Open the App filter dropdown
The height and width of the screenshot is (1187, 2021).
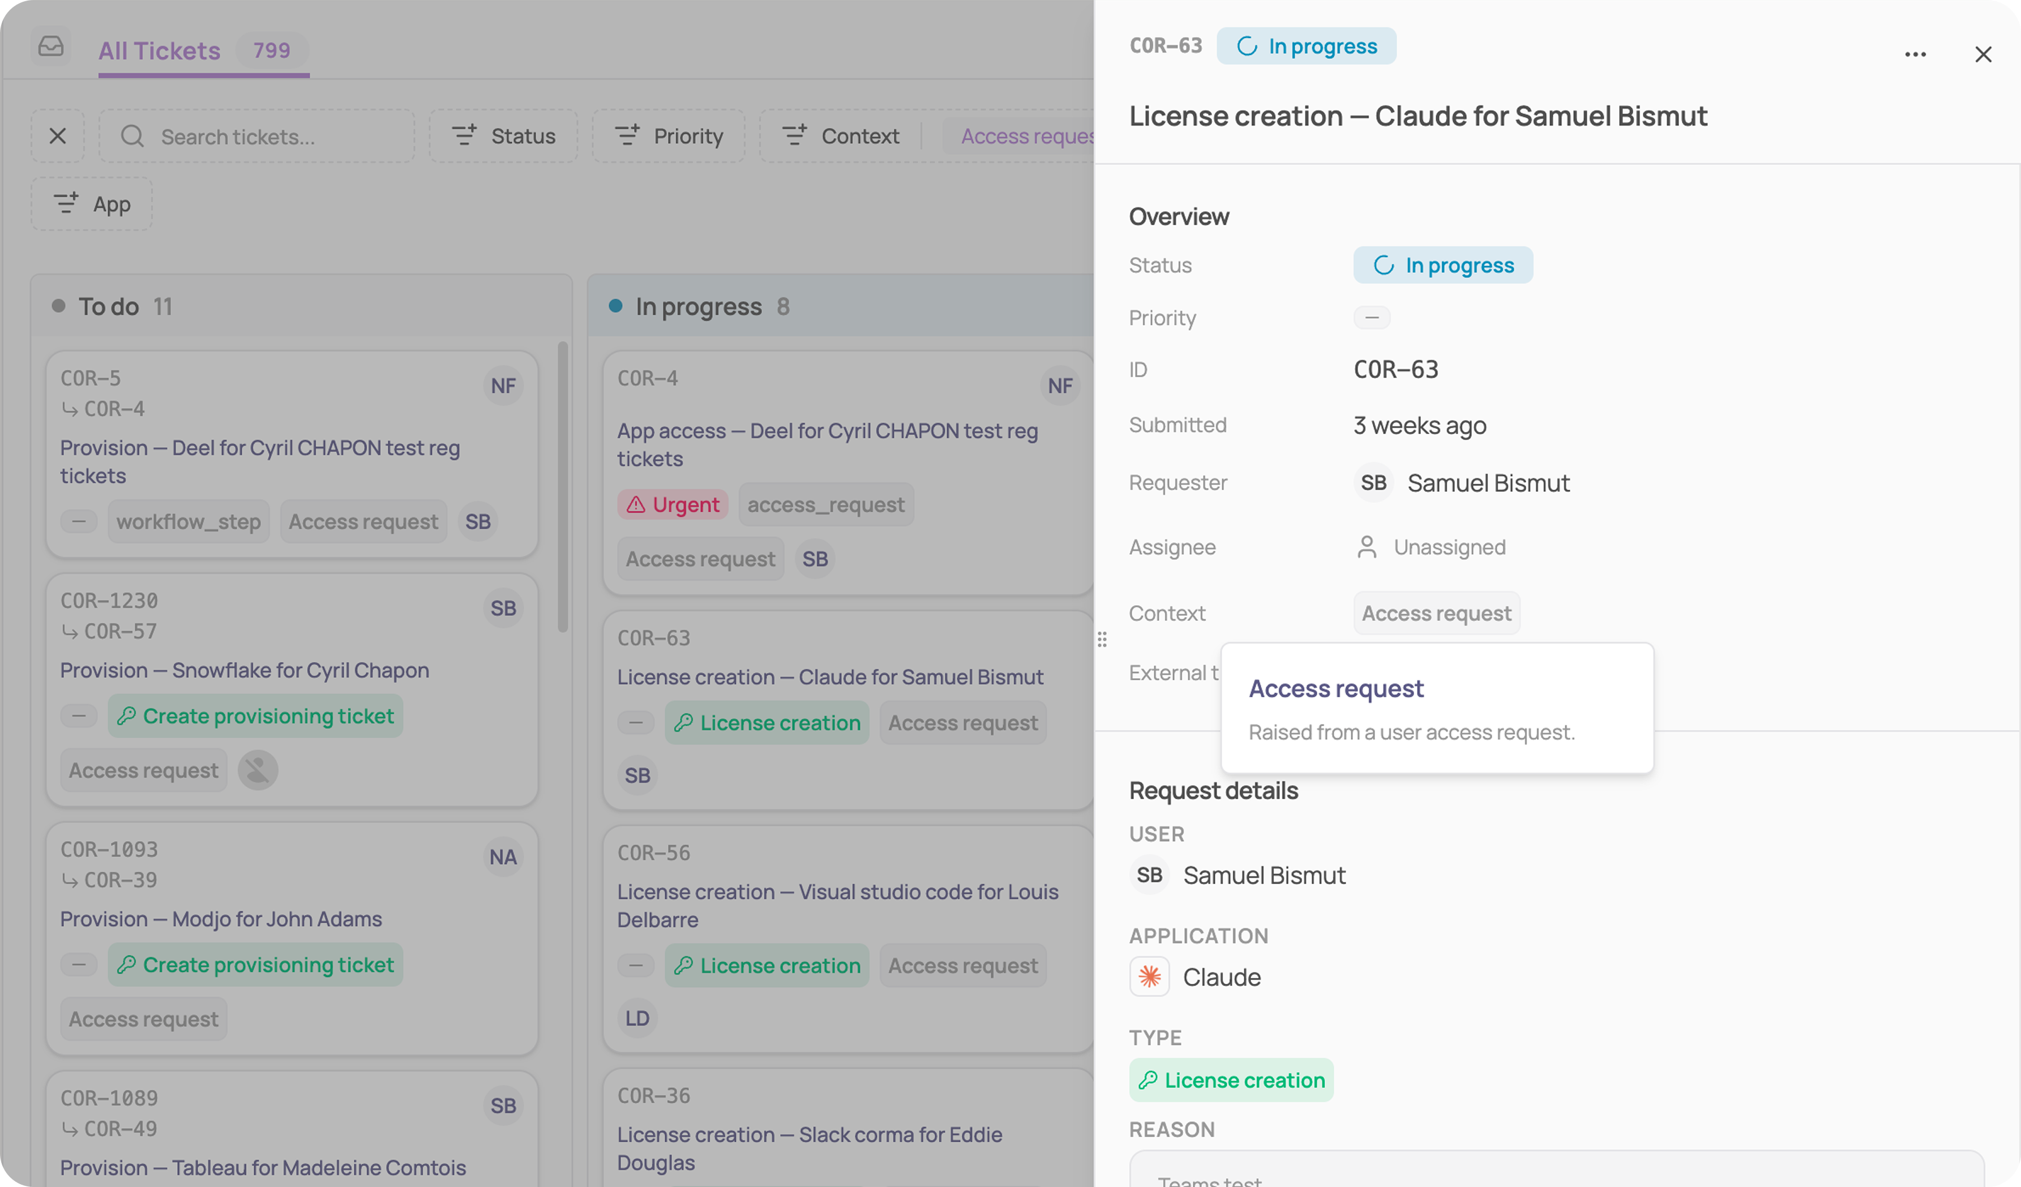92,204
